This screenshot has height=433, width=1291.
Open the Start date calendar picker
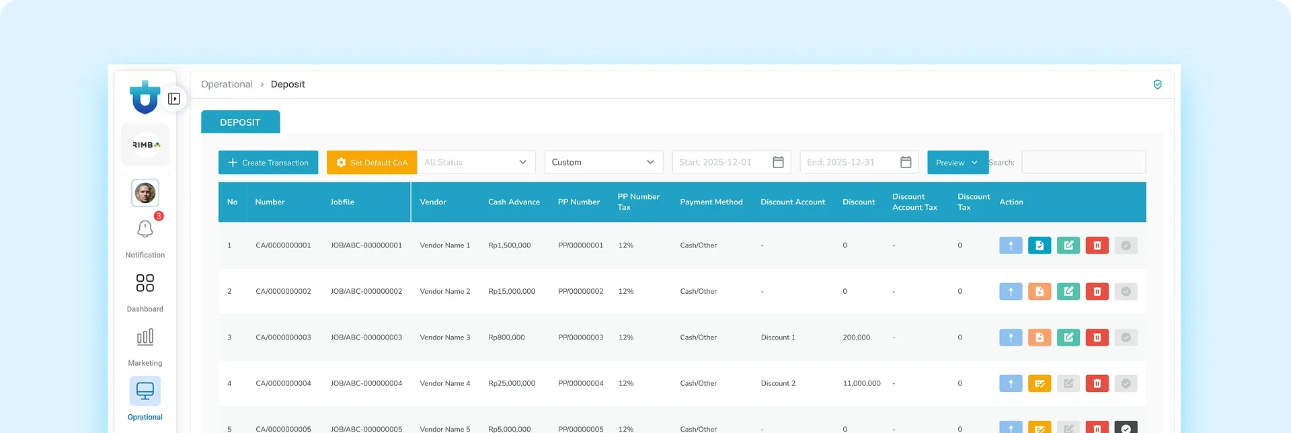[778, 162]
